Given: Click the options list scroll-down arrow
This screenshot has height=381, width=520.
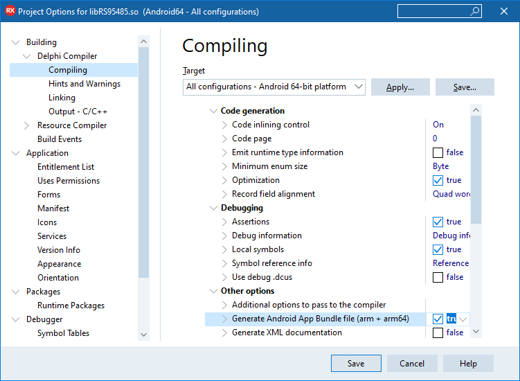Looking at the screenshot, I should point(476,331).
